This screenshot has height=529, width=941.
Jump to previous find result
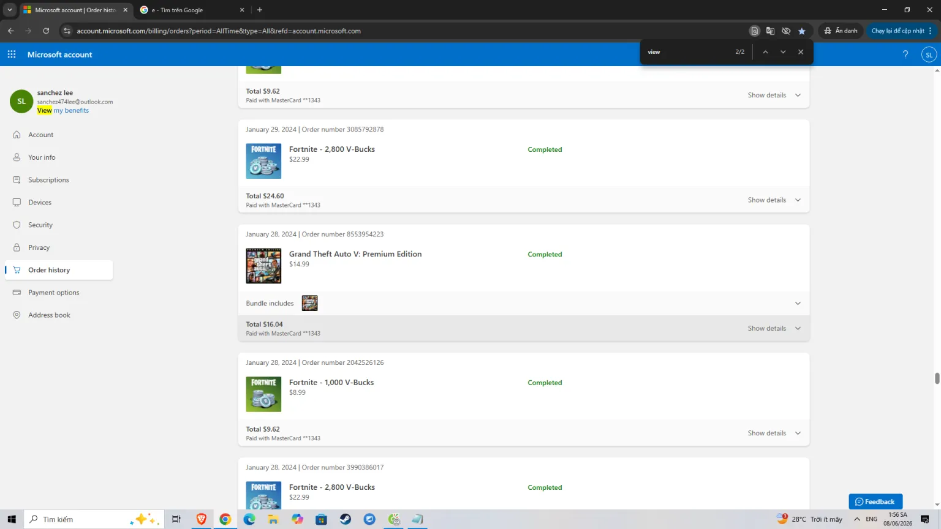(765, 52)
